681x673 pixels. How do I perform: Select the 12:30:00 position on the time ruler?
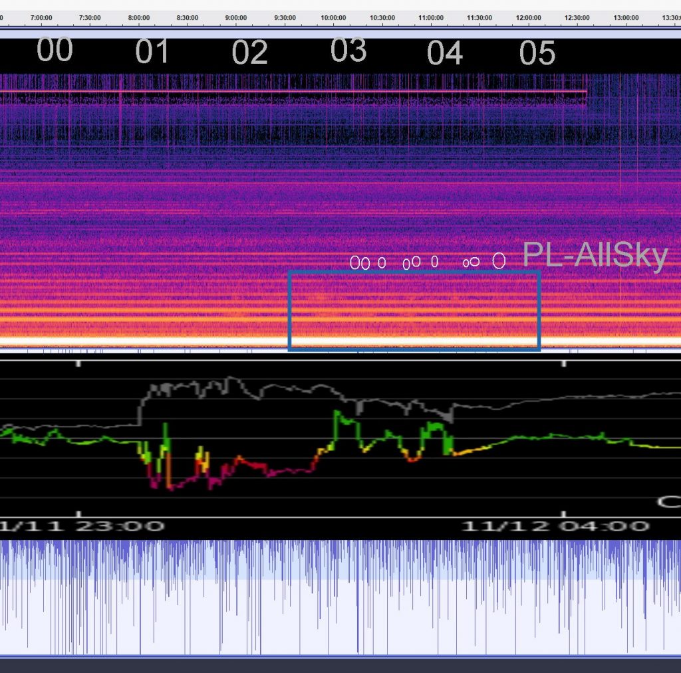point(577,17)
